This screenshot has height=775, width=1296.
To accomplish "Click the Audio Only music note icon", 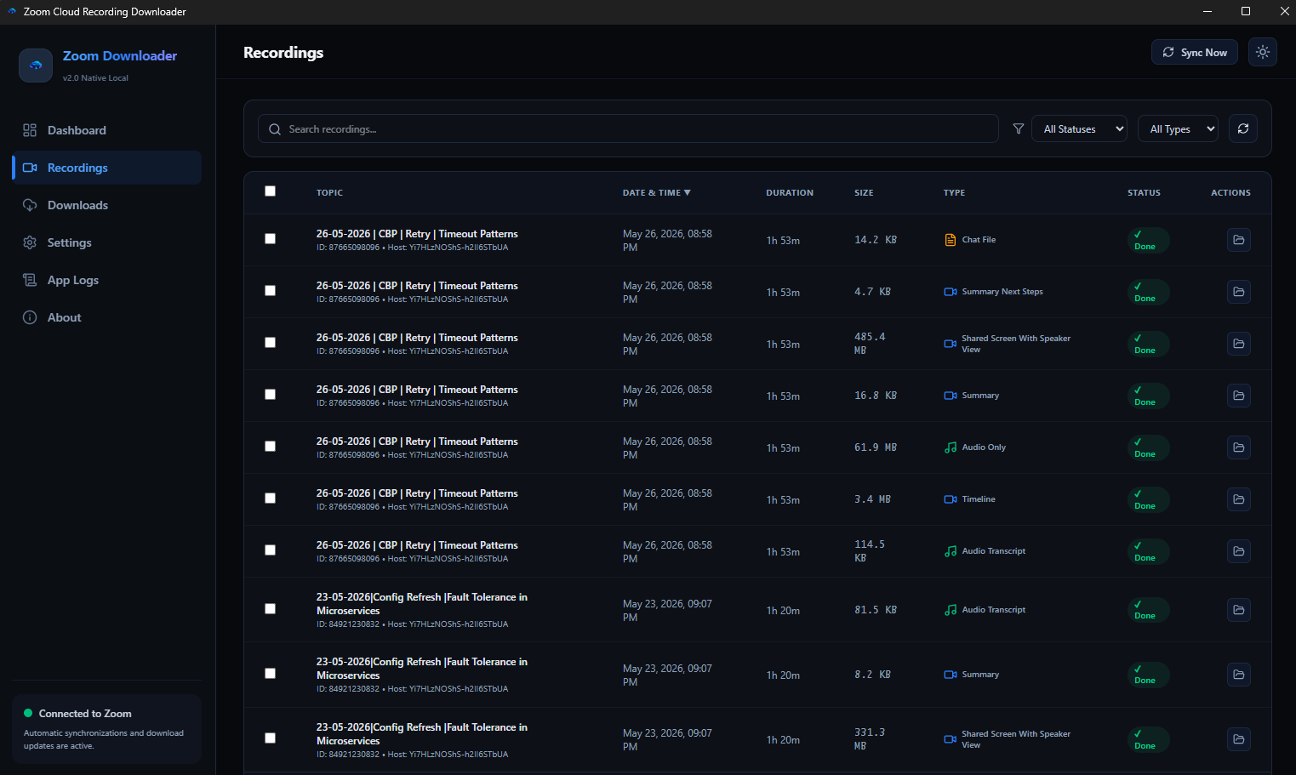I will (951, 447).
